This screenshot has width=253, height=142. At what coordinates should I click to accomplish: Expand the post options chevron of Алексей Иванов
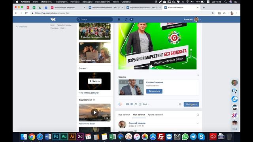(x=198, y=123)
